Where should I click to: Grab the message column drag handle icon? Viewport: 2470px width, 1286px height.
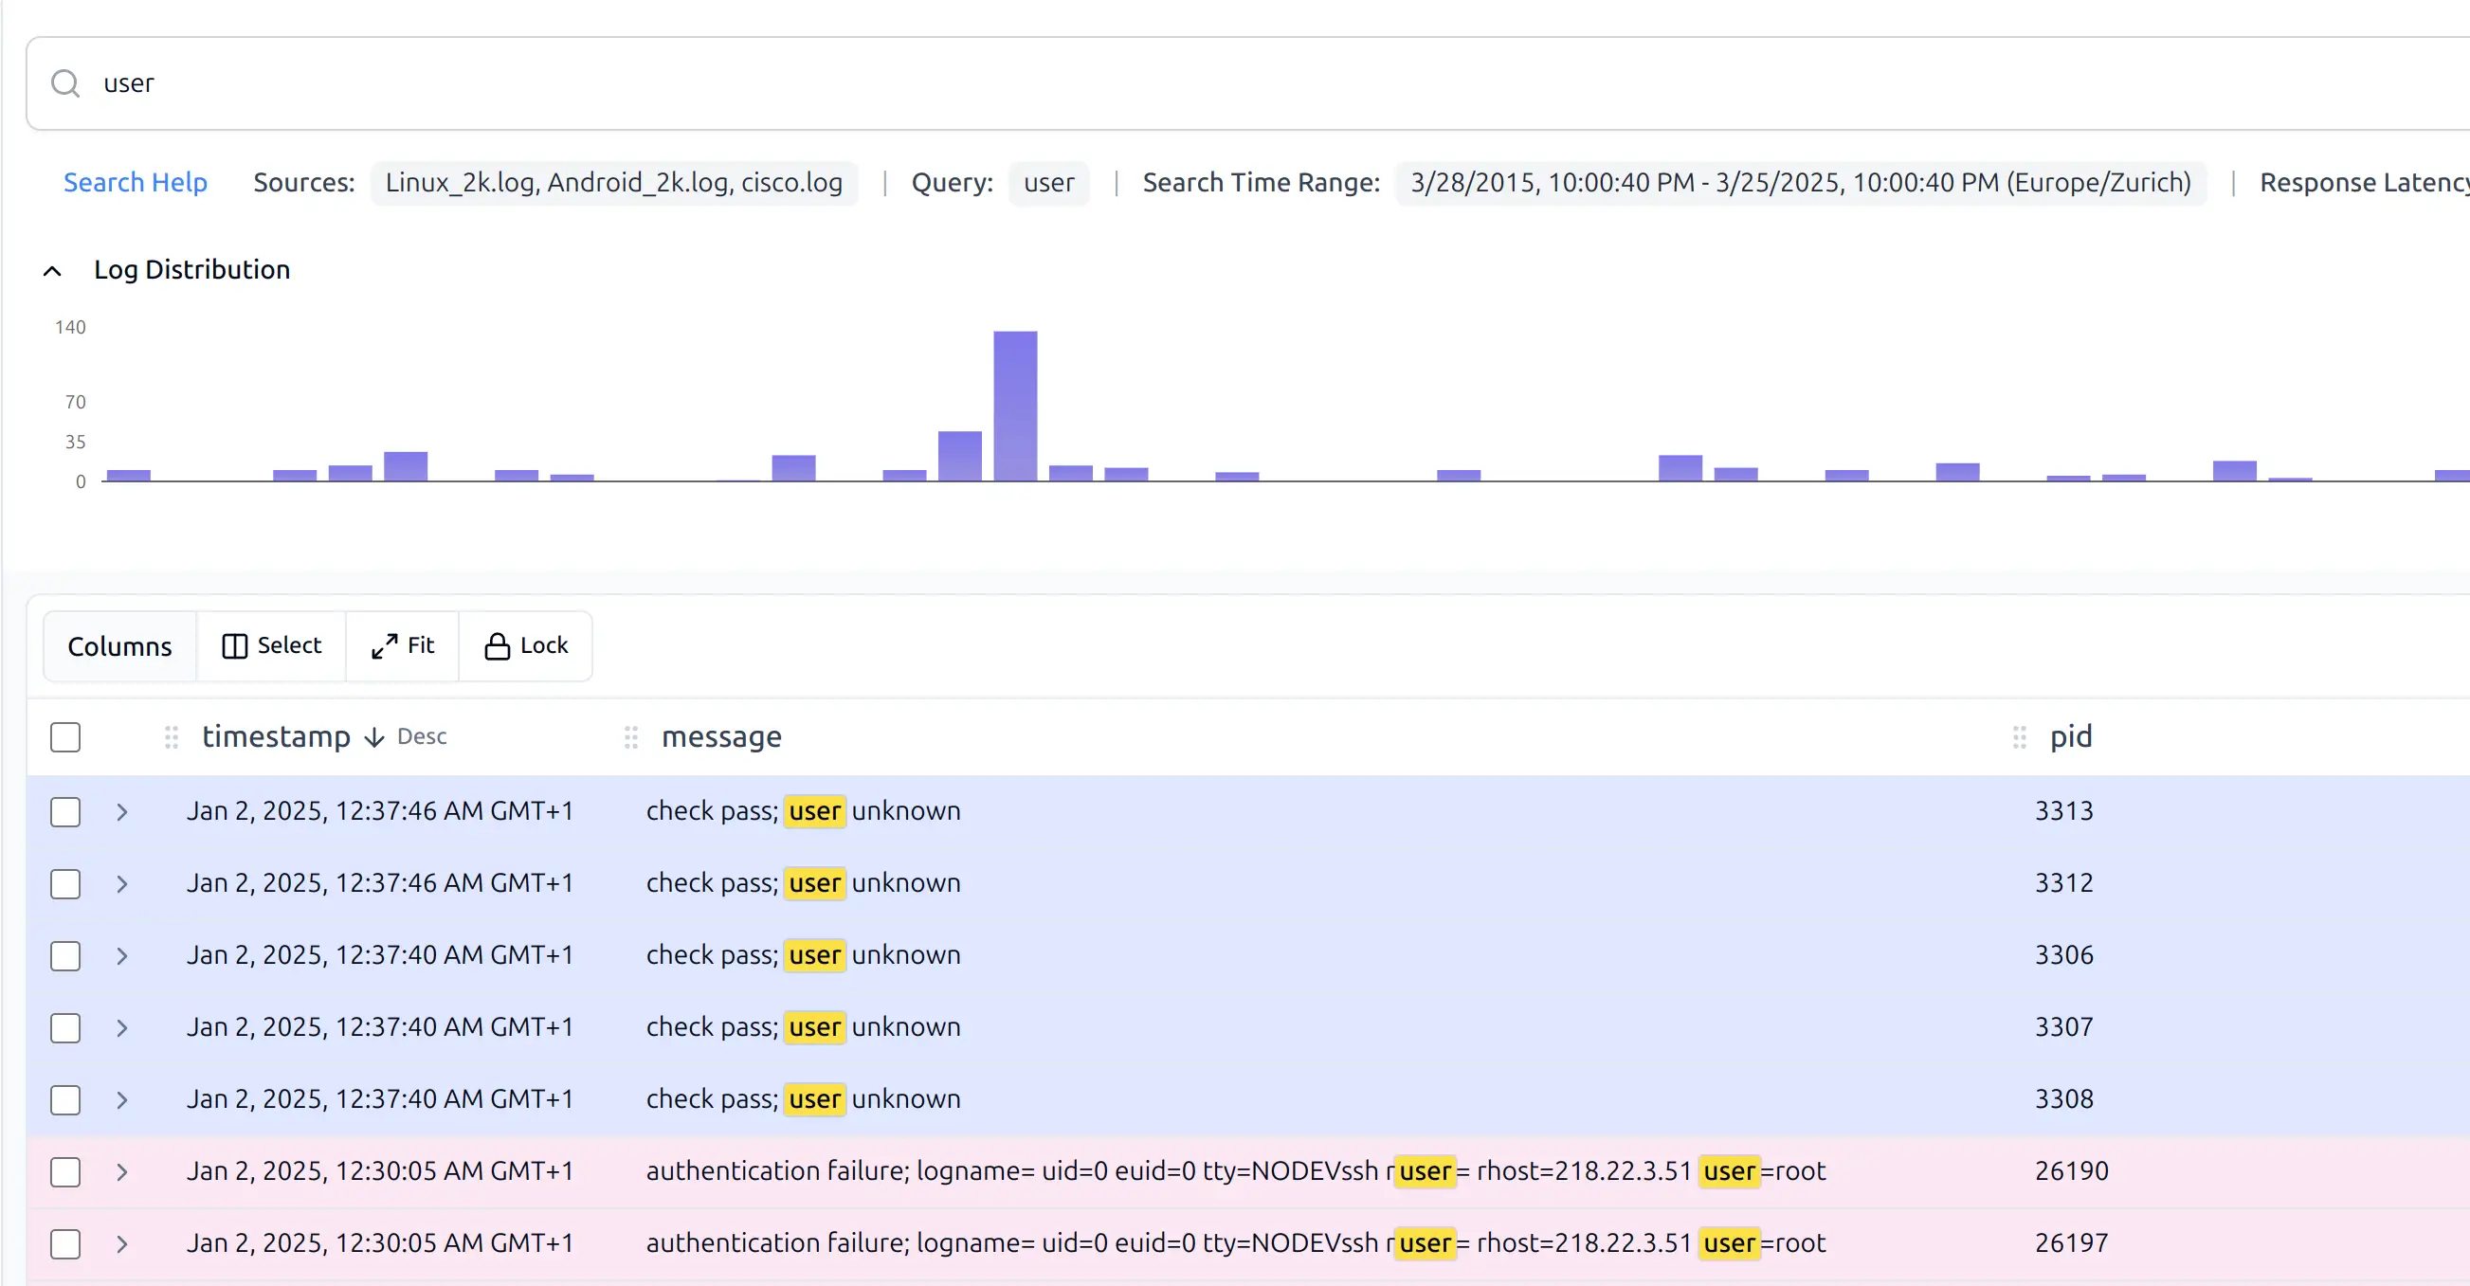coord(632,736)
